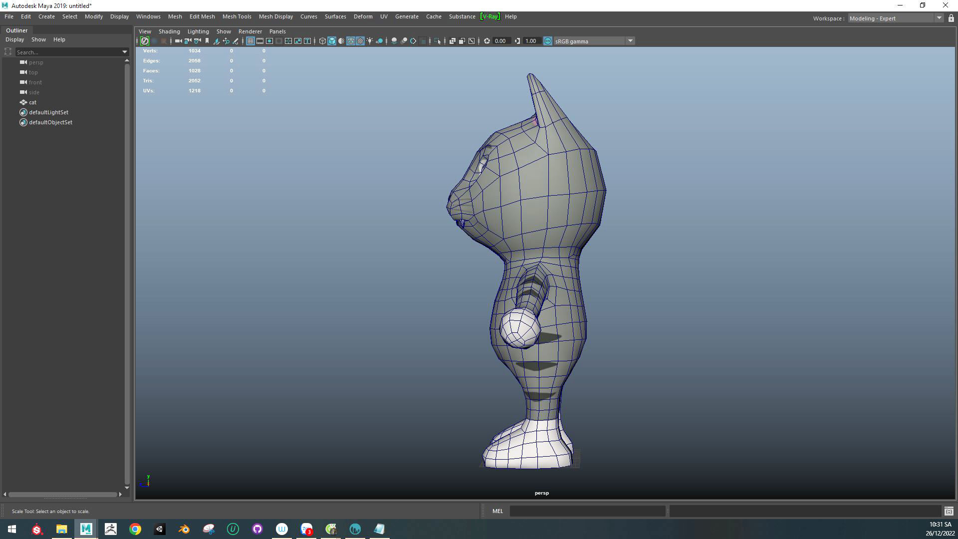
Task: Open the Mesh Tools menu
Action: (237, 16)
